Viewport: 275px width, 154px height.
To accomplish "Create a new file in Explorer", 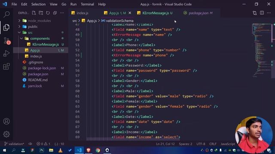I will (x=34, y=13).
